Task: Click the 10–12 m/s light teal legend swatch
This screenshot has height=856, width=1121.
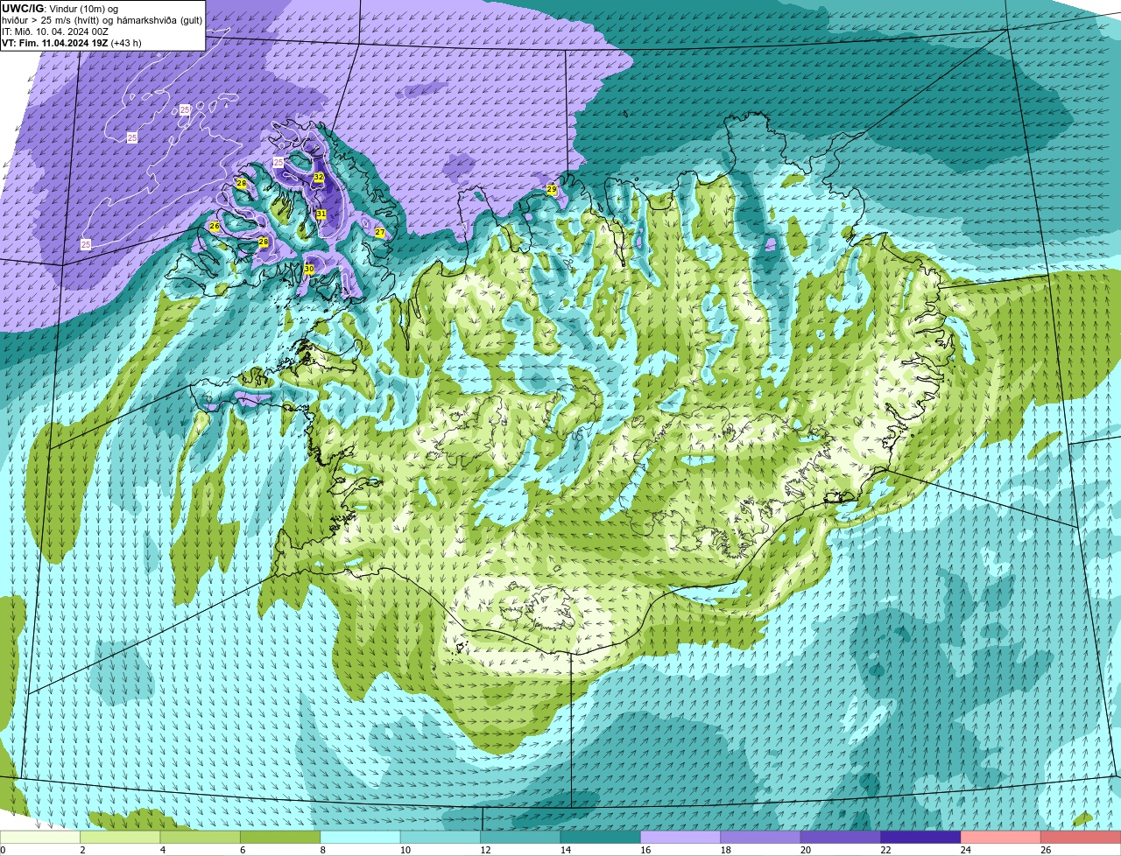Action: [x=441, y=837]
